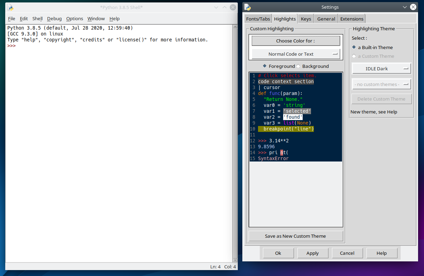Click the code context section sample text

coord(286,81)
